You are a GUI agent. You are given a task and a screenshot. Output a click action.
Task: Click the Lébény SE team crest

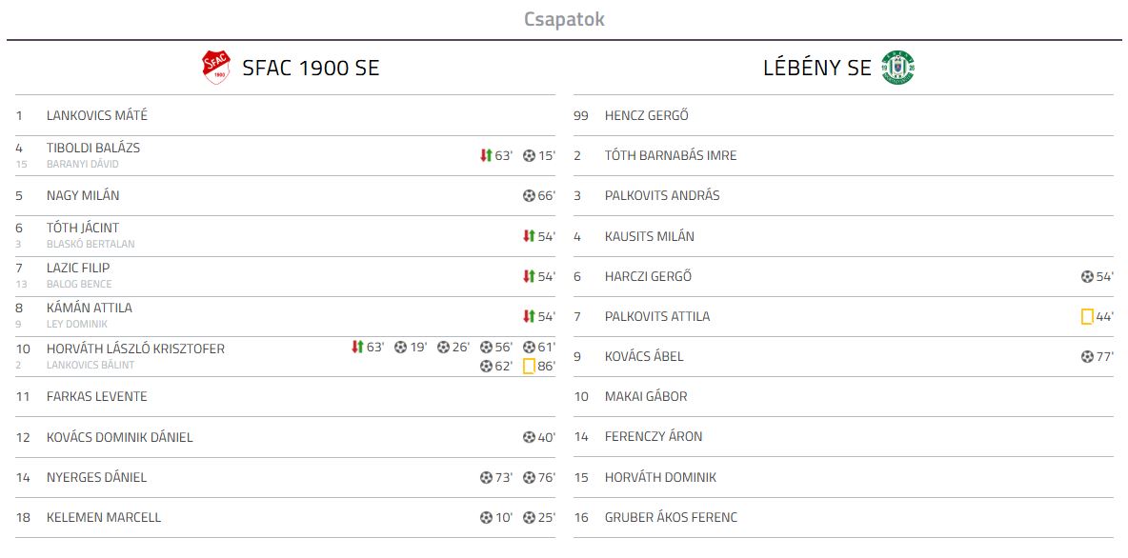897,69
